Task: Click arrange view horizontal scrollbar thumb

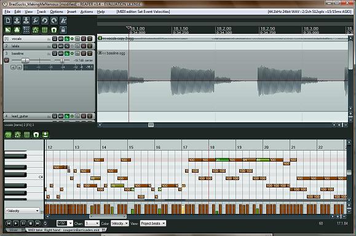Action: [151, 125]
